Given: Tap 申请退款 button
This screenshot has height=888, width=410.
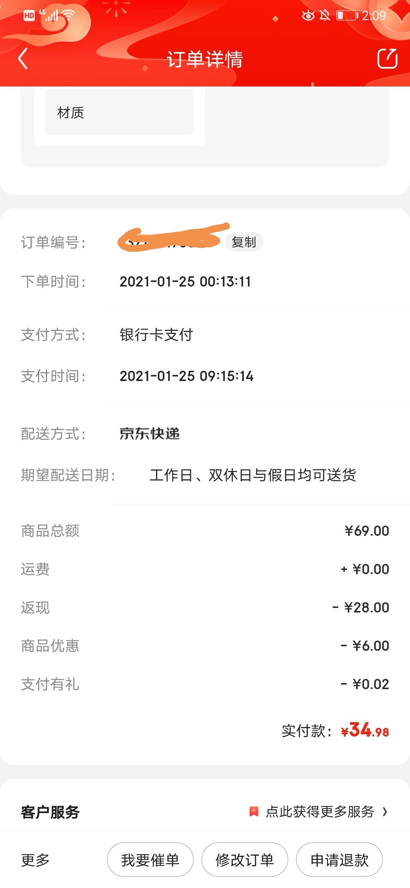Looking at the screenshot, I should [x=339, y=860].
